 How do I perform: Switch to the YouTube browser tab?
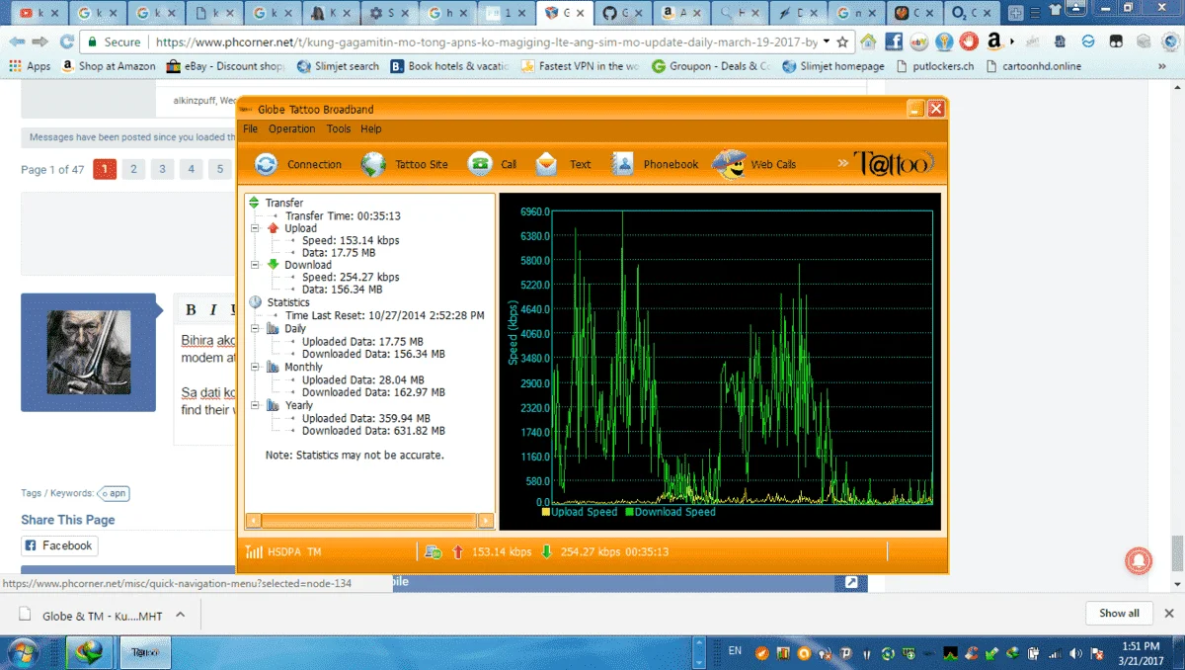(x=39, y=14)
